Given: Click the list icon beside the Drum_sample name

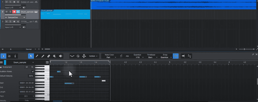Looking at the screenshot, I should point(47,62).
